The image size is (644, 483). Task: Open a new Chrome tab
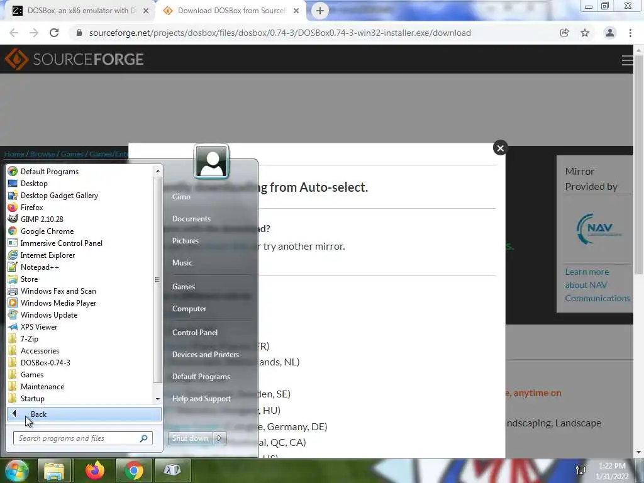(x=320, y=11)
